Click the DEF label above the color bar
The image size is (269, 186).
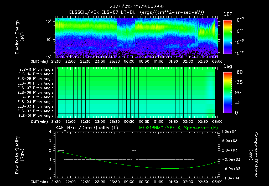coord(228,14)
